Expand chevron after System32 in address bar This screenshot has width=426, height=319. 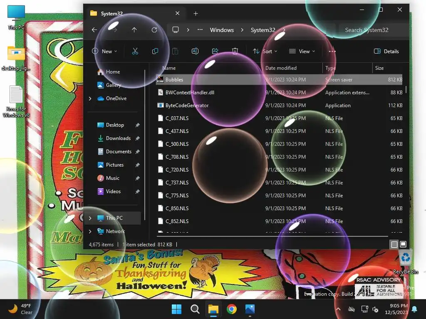click(x=284, y=30)
